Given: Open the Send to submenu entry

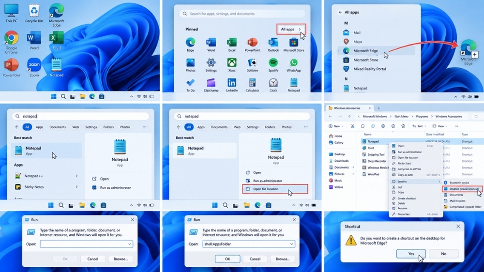Looking at the screenshot, I should pyautogui.click(x=415, y=181).
